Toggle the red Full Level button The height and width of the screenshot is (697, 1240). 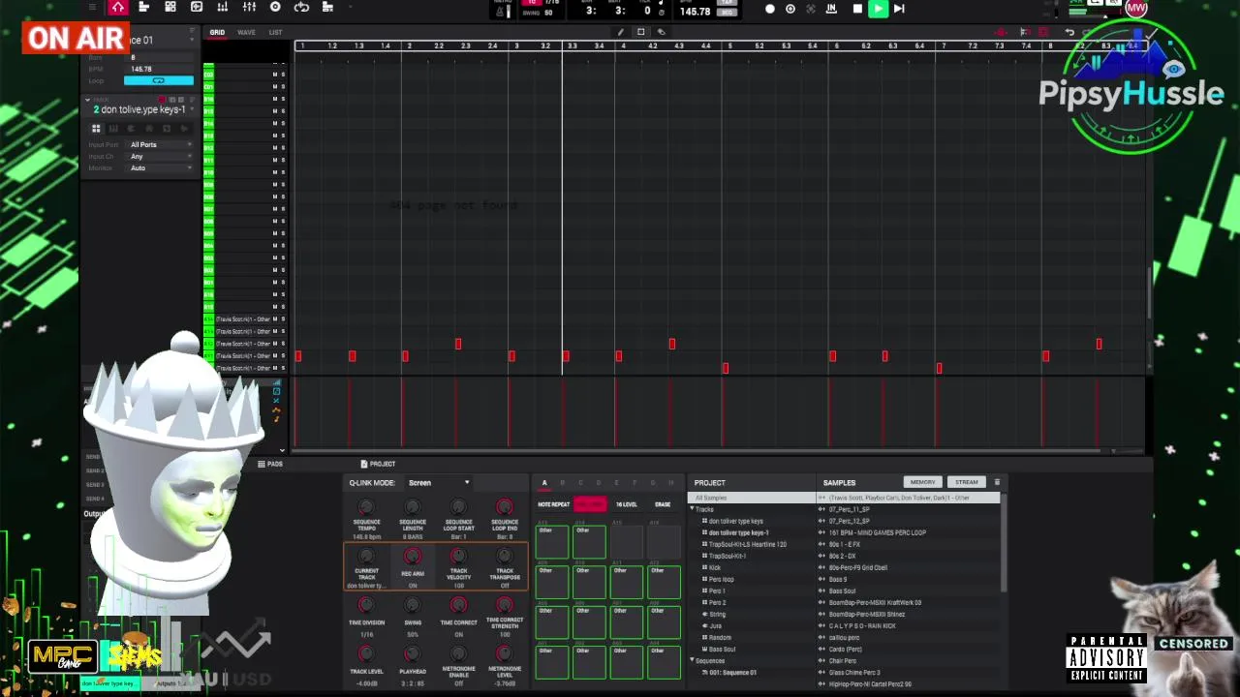(589, 504)
